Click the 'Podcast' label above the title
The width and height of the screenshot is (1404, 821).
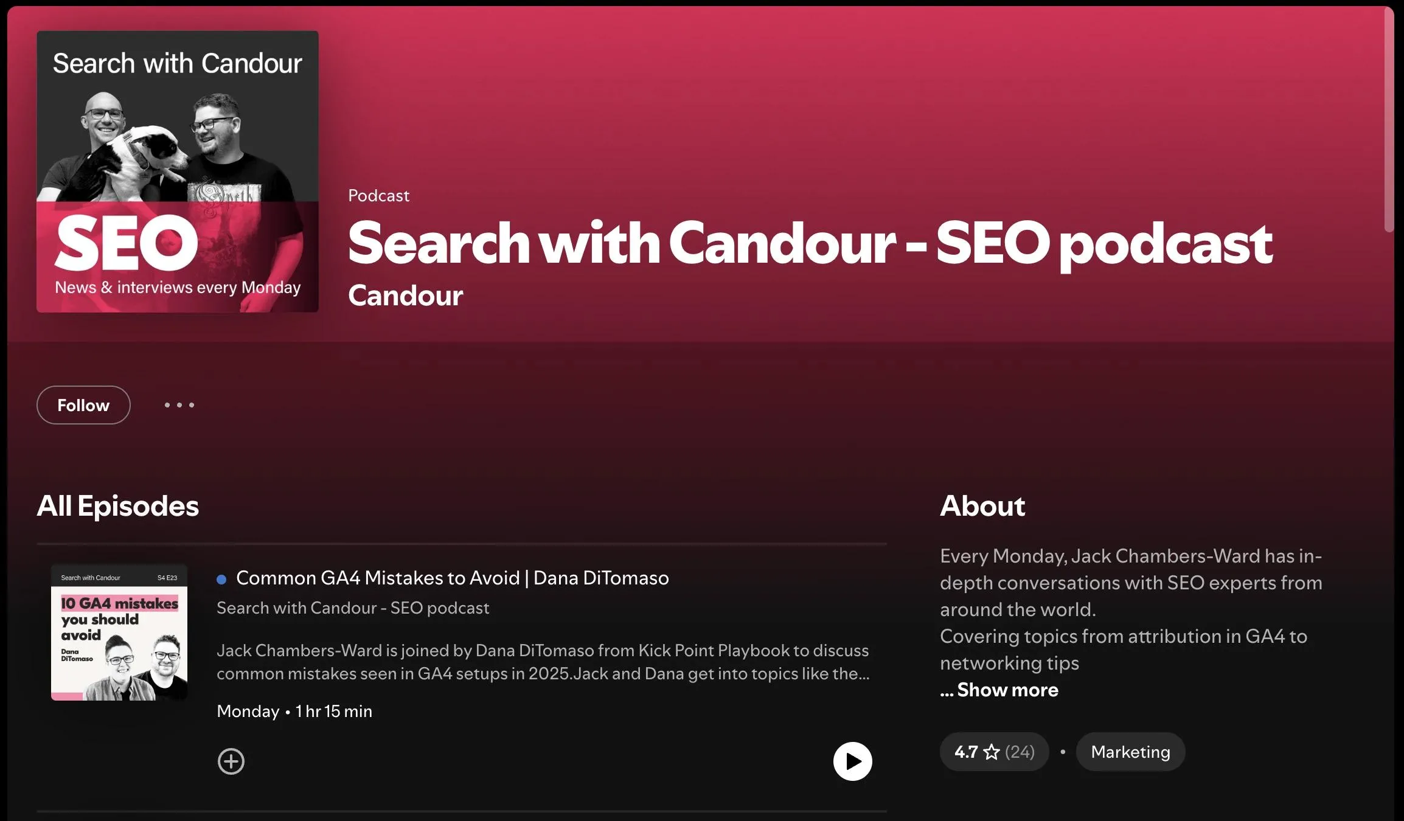tap(378, 196)
